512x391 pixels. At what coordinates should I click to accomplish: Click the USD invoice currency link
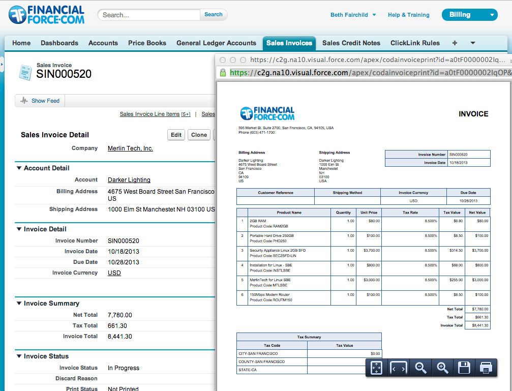click(114, 273)
